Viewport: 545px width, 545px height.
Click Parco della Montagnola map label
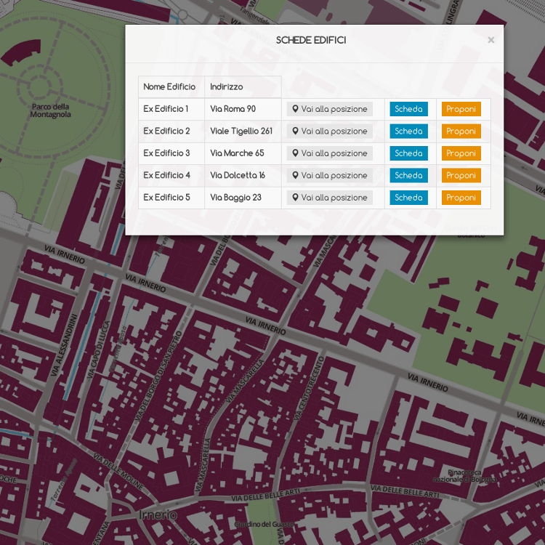[x=50, y=110]
